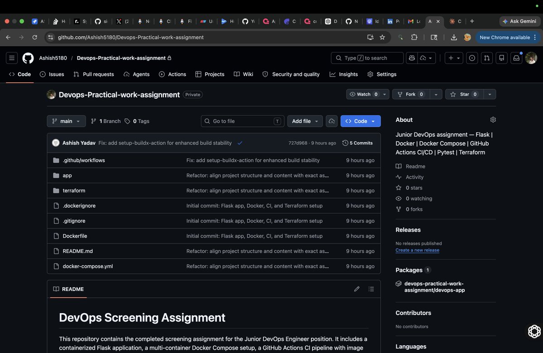Open the Issues icon in the header
Viewport: 543px width, 353px height.
[472, 58]
